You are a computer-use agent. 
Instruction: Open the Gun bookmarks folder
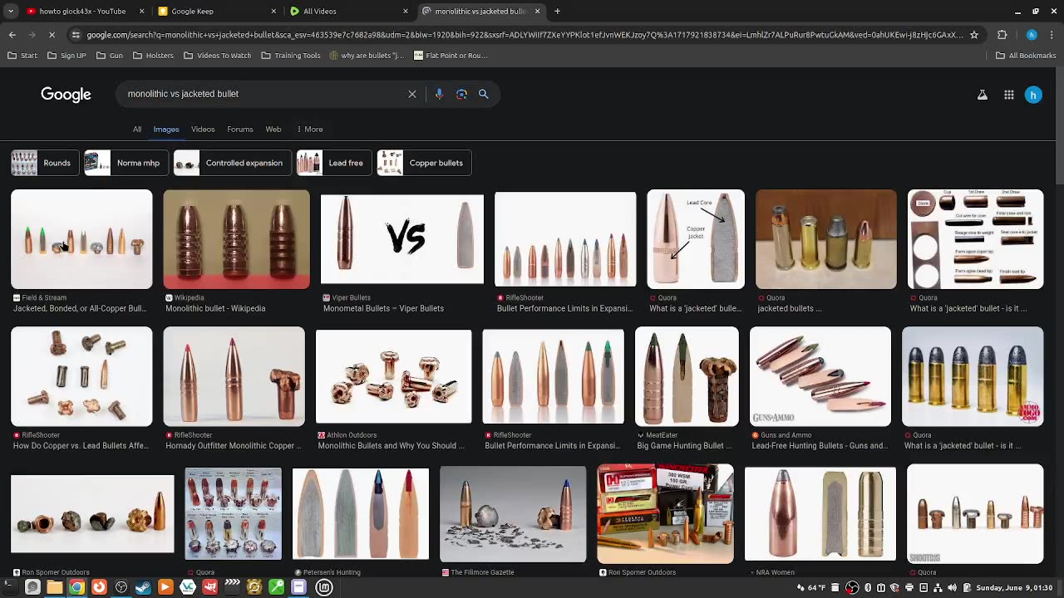(110, 56)
